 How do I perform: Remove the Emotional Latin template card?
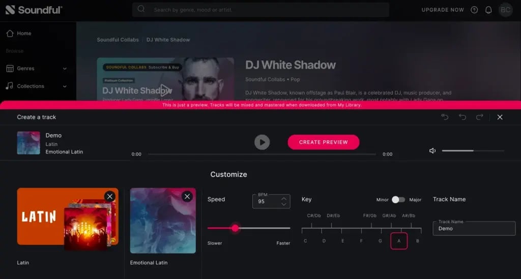tap(187, 197)
